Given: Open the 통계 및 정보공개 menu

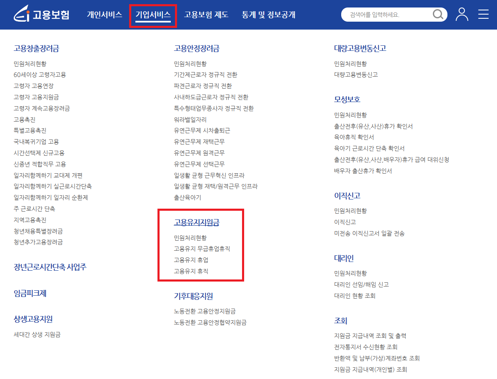Looking at the screenshot, I should pyautogui.click(x=267, y=14).
